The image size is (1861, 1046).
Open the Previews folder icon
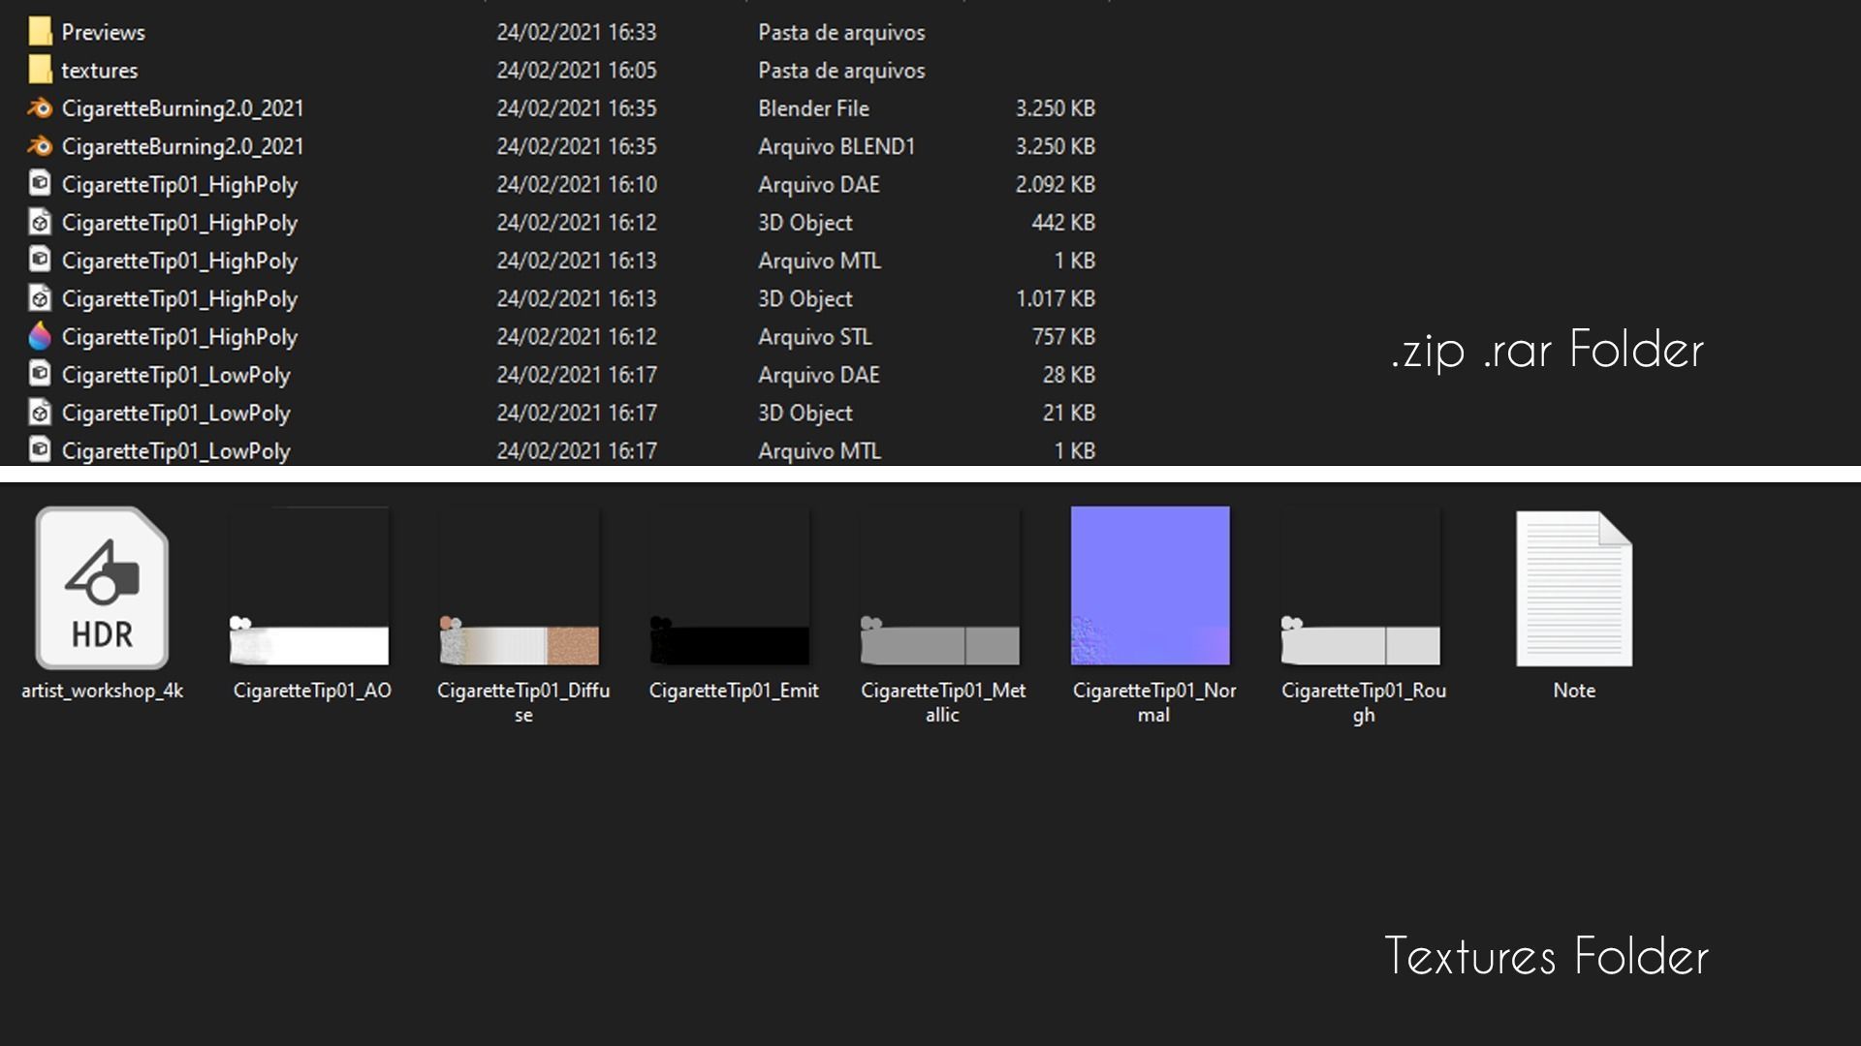40,32
